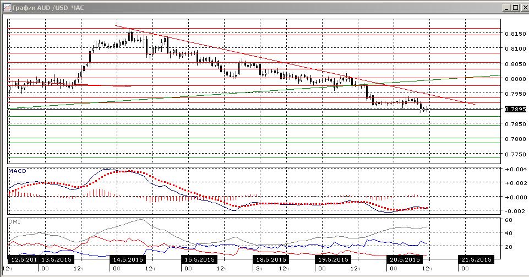Select the 21.5.2015 date marker
Viewport: 529px width, 277px height.
coord(476,259)
